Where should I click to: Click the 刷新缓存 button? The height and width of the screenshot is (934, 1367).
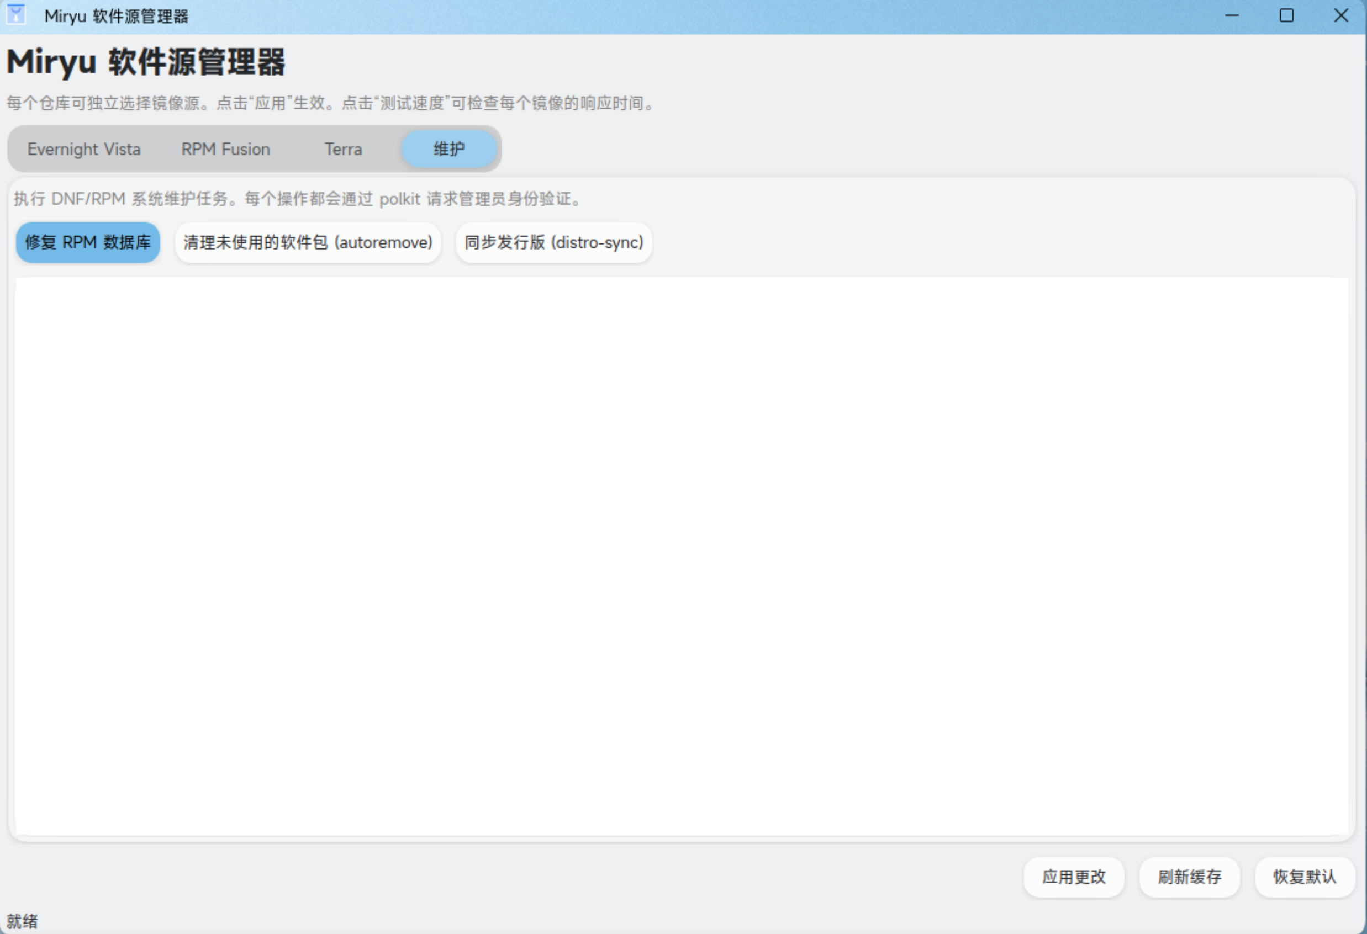[x=1189, y=877]
